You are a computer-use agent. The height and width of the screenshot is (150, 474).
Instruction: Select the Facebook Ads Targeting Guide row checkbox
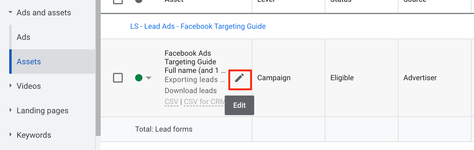[118, 78]
